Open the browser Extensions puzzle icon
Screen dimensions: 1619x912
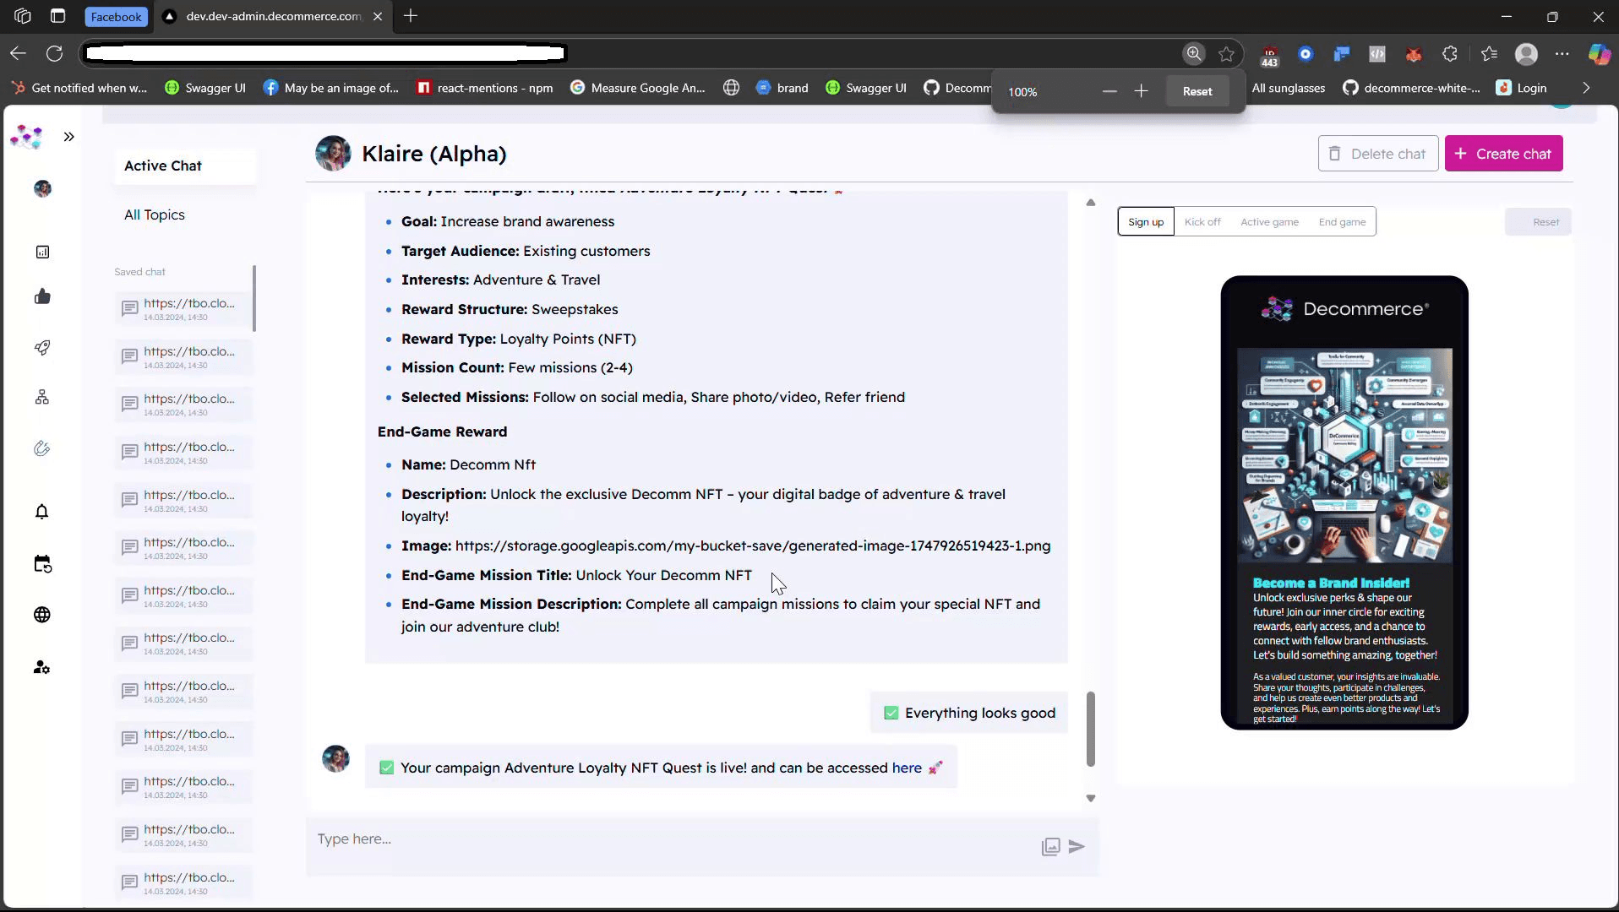pyautogui.click(x=1450, y=54)
